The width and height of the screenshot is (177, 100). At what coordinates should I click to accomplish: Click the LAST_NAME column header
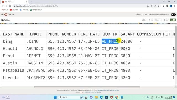[x=14, y=34]
